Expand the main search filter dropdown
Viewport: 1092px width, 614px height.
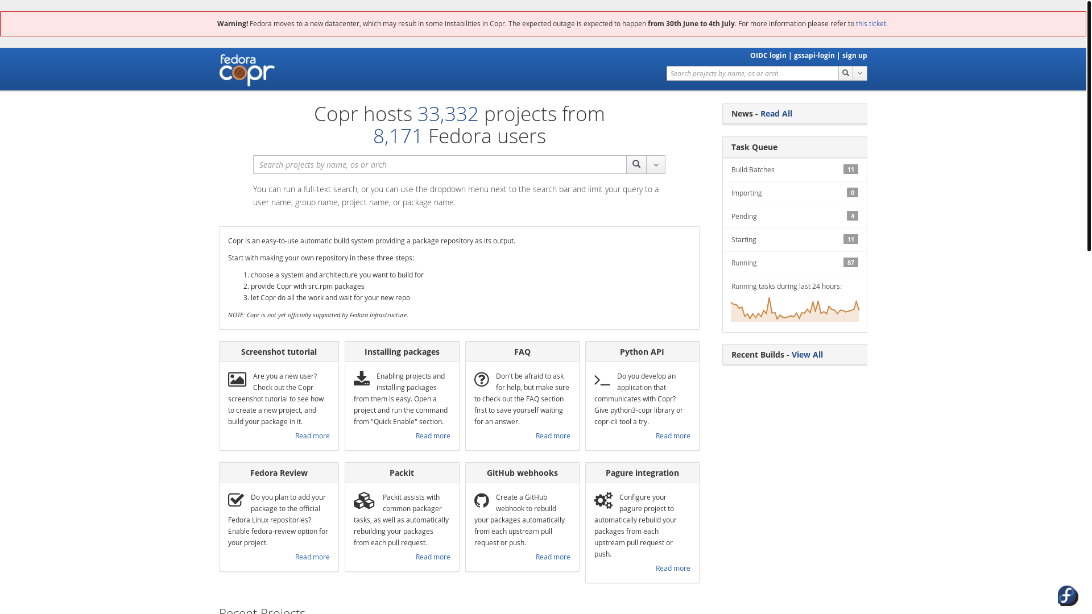coord(656,165)
